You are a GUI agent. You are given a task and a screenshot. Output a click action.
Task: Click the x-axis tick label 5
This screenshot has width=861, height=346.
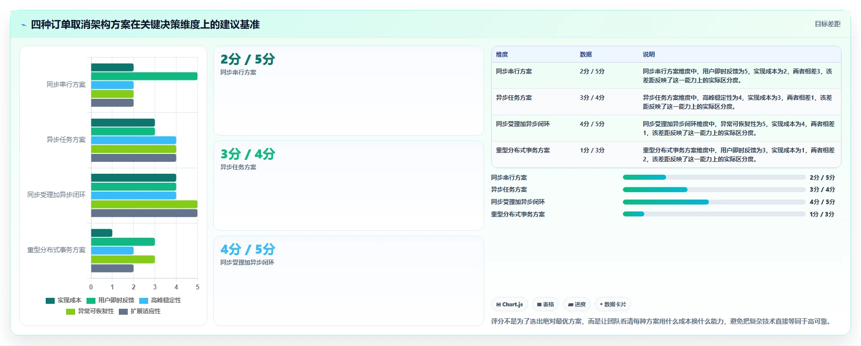[x=197, y=287]
